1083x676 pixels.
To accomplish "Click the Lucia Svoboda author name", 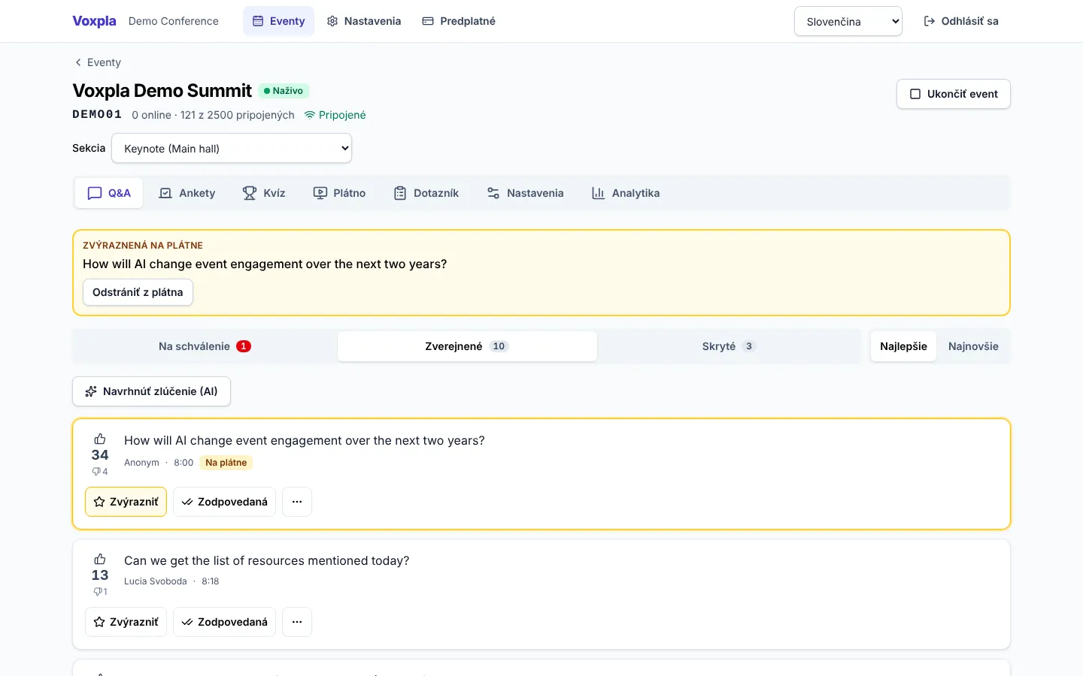I will 156,581.
